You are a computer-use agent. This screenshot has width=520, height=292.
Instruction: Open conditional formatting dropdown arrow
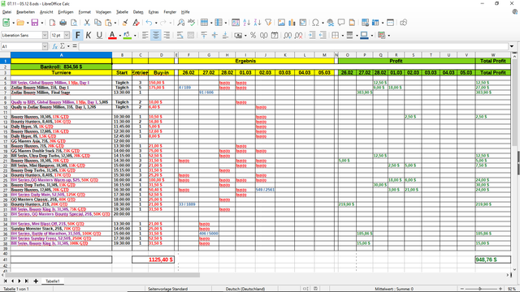coord(388,36)
